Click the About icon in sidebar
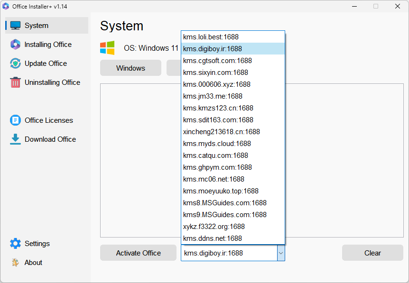Viewport: 409px width, 283px height. click(x=15, y=263)
